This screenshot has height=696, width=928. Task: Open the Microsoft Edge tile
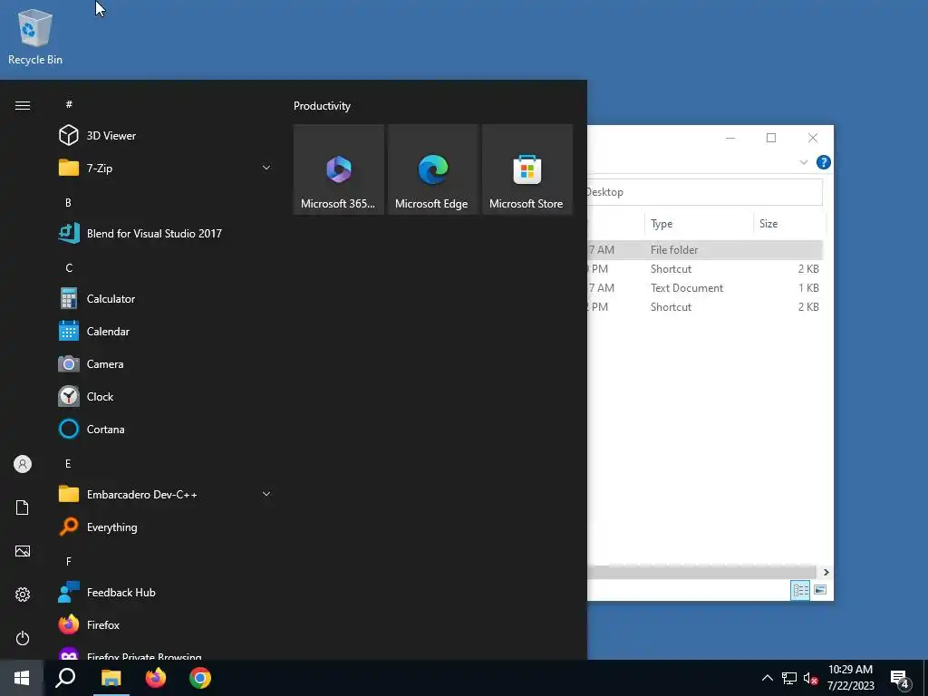tap(432, 169)
